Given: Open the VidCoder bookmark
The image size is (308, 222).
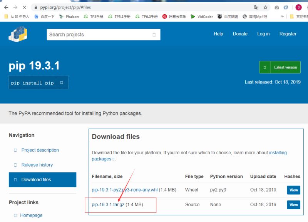Looking at the screenshot, I should (x=202, y=17).
